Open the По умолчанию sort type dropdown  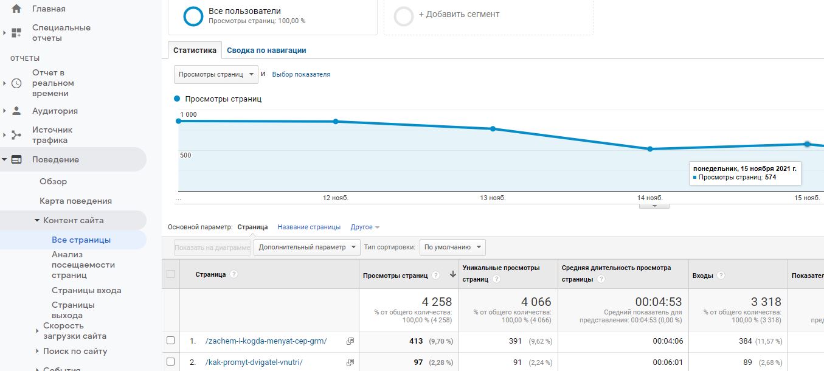tap(452, 247)
